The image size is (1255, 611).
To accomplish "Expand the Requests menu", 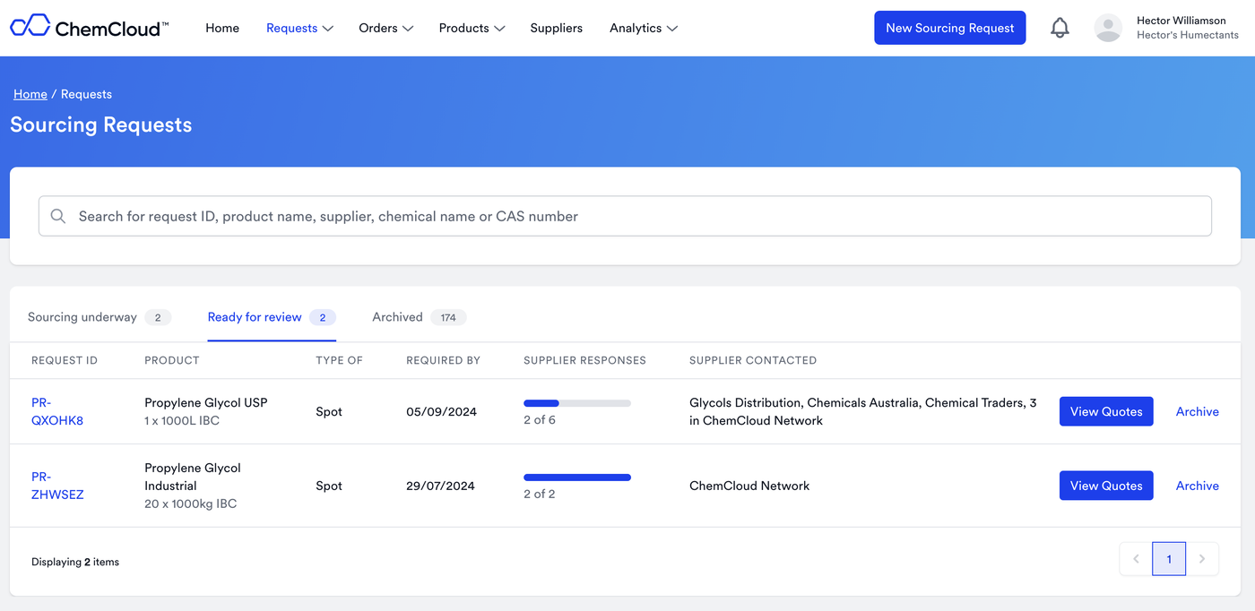I will click(299, 28).
